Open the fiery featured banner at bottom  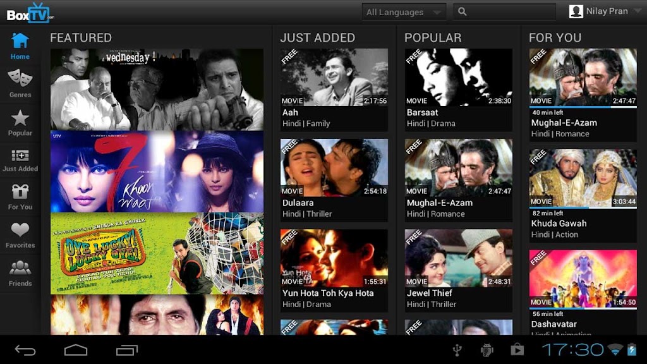click(x=157, y=315)
